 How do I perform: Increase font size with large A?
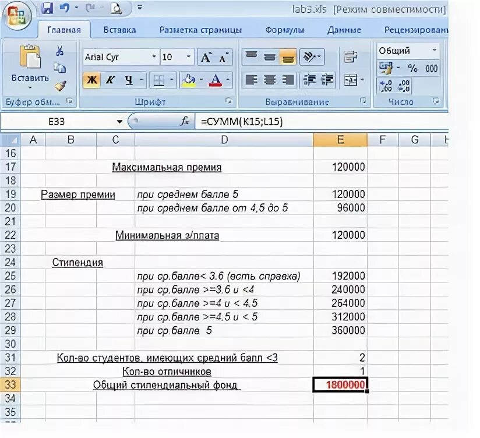pos(206,57)
